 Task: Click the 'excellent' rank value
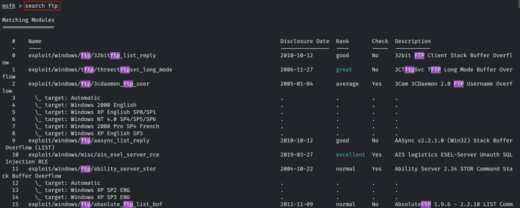click(x=350, y=155)
